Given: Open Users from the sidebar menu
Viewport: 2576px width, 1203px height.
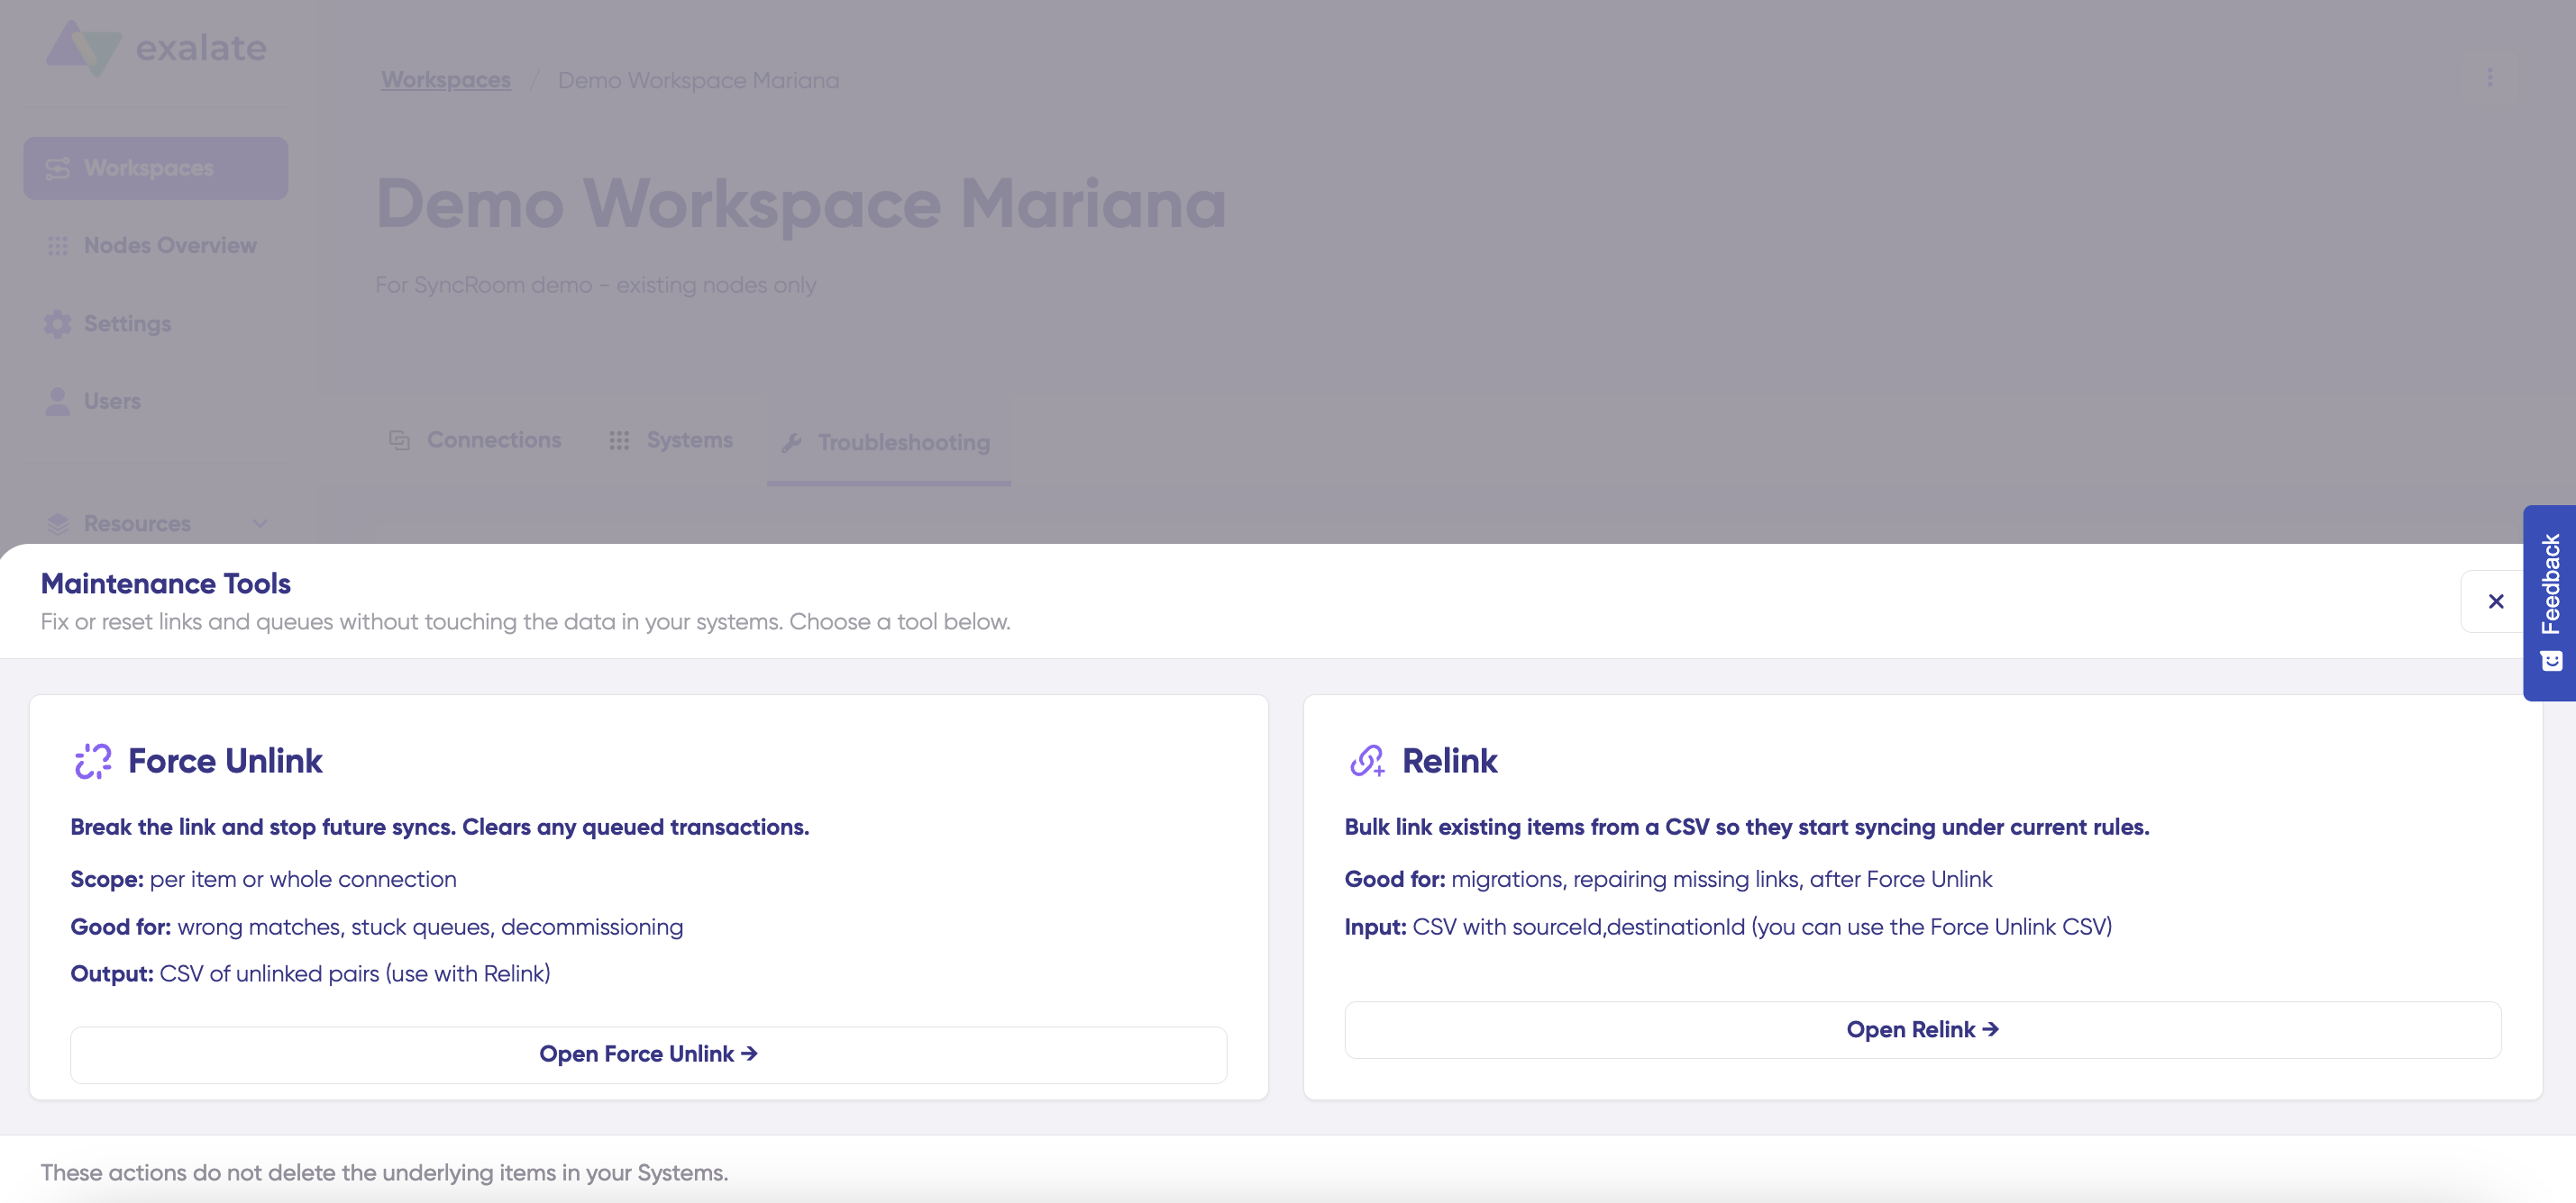Looking at the screenshot, I should click(x=112, y=401).
